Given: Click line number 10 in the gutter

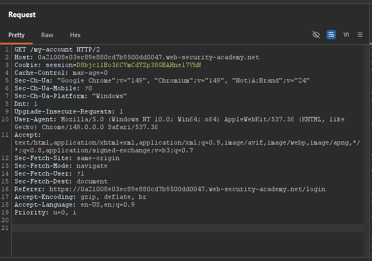Looking at the screenshot, I should [x=5, y=119].
